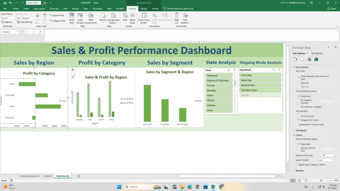Click the Windows Start button
This screenshot has height=191, width=340.
pos(119,187)
